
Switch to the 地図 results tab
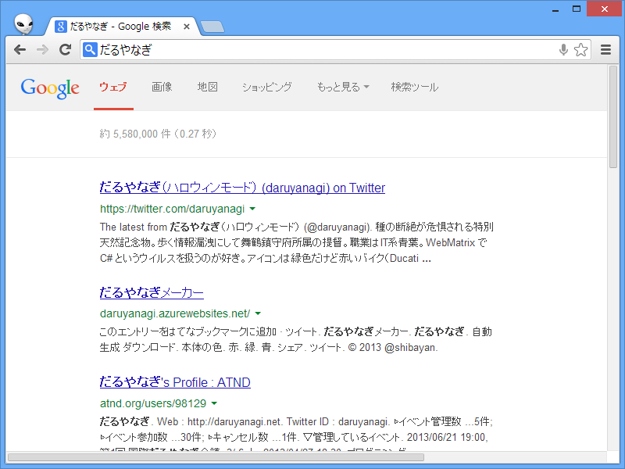click(x=208, y=87)
